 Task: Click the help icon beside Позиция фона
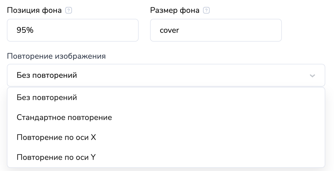click(68, 11)
